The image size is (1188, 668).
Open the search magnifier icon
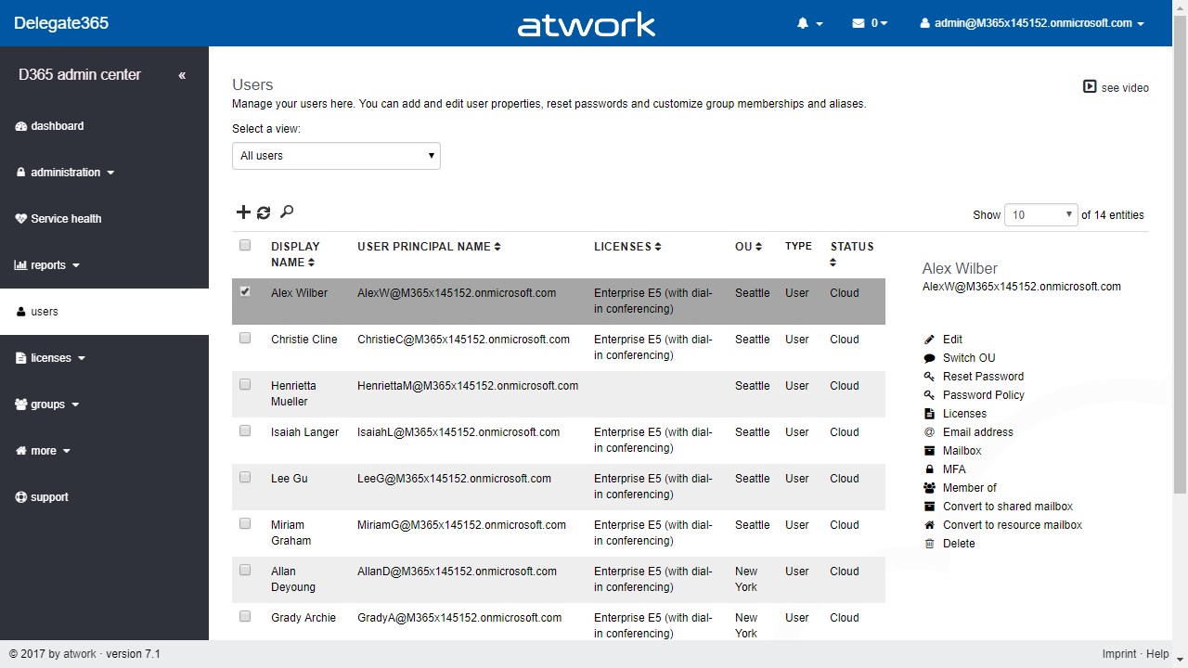287,212
